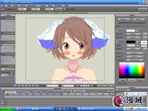The width and height of the screenshot is (148, 111).
Task: Click the Style panel Reset button
Action: coord(141,80)
